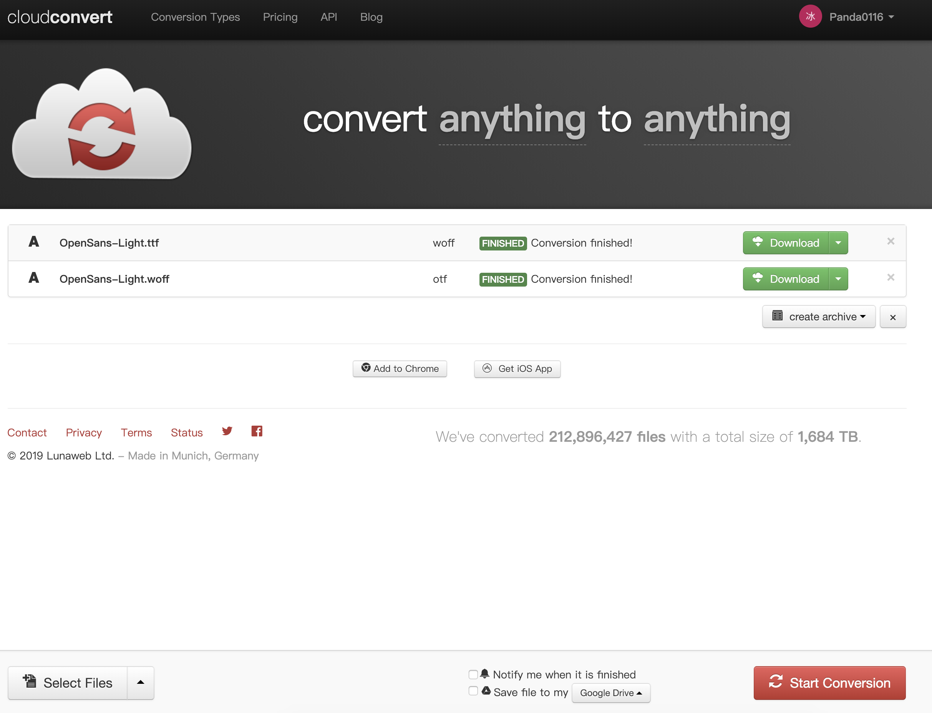Screen dimensions: 932x713
Task: Go to the Pricing page
Action: (280, 17)
